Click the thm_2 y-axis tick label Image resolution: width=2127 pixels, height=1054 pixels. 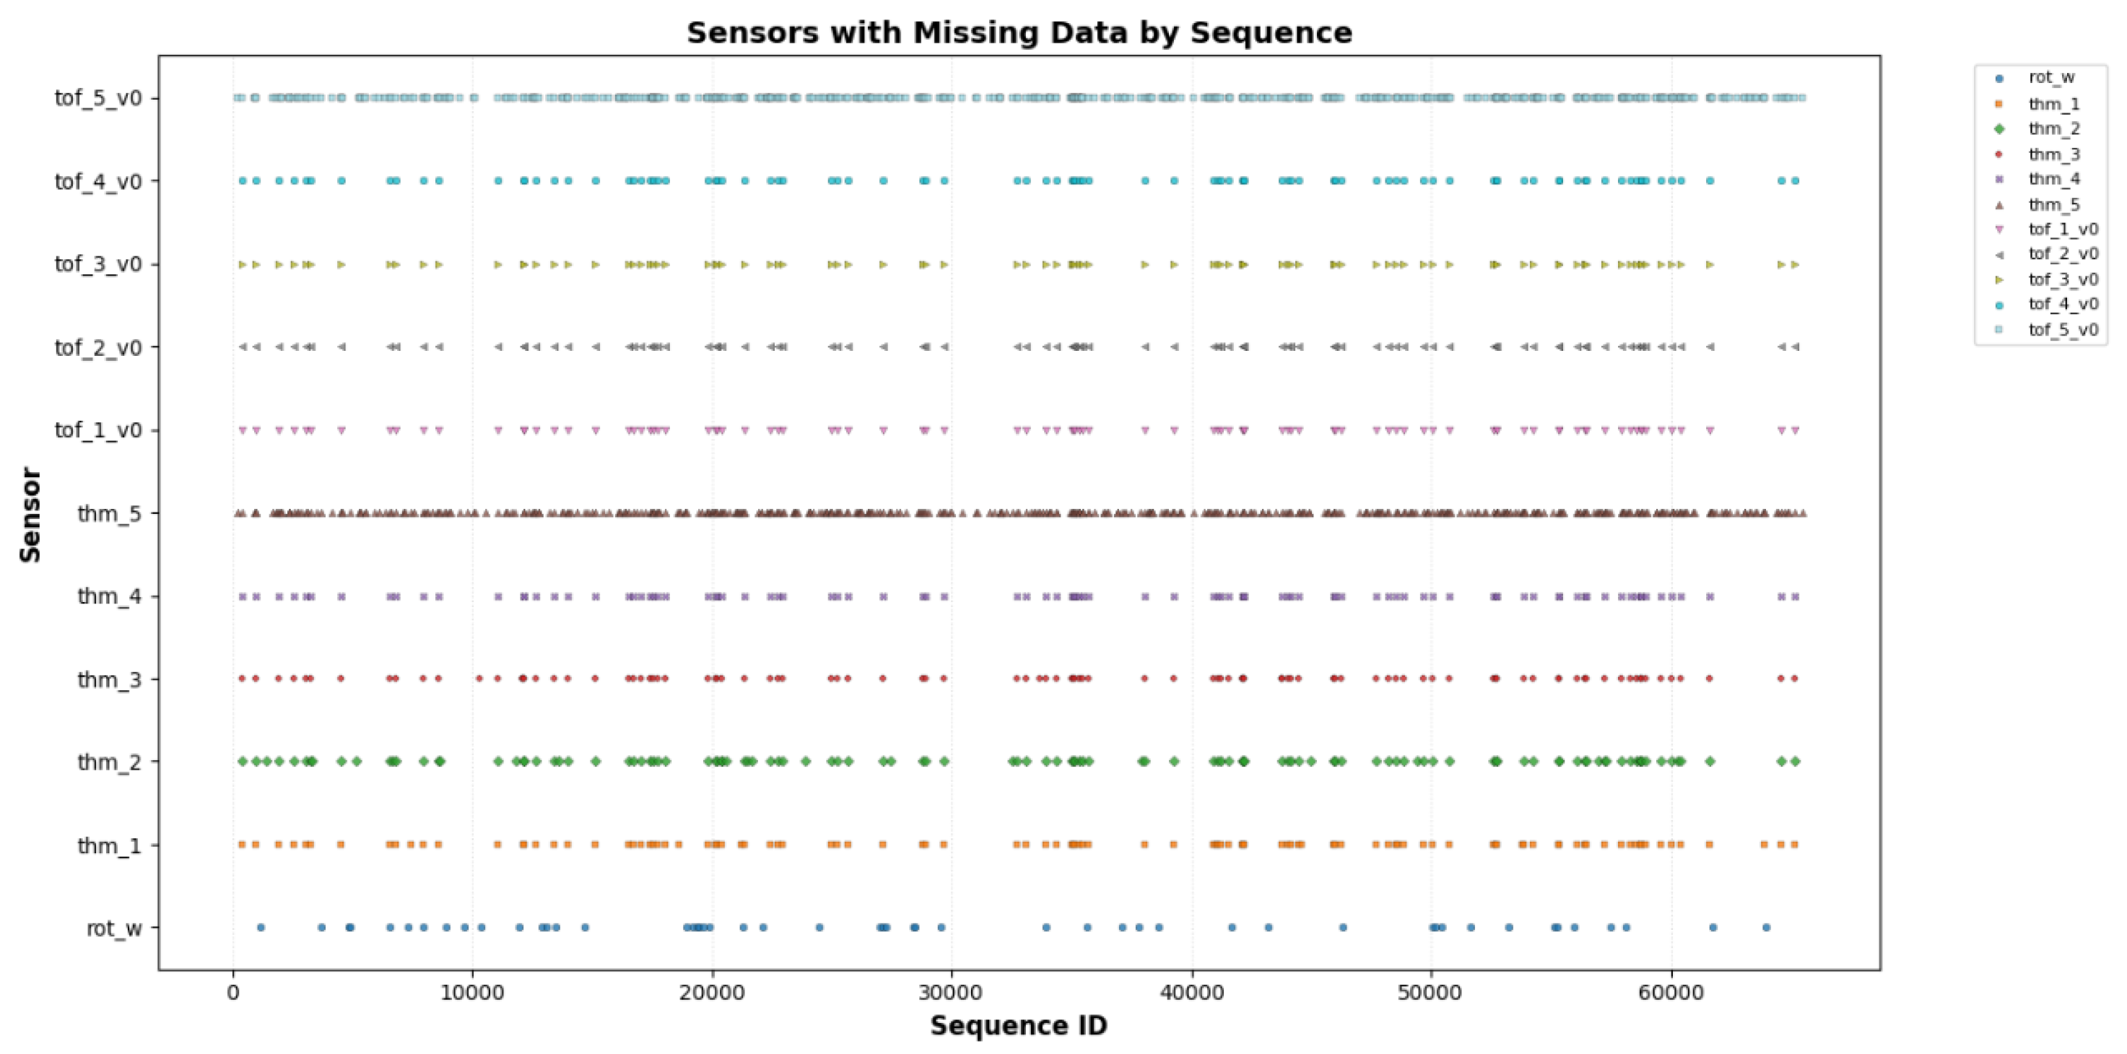pyautogui.click(x=110, y=762)
